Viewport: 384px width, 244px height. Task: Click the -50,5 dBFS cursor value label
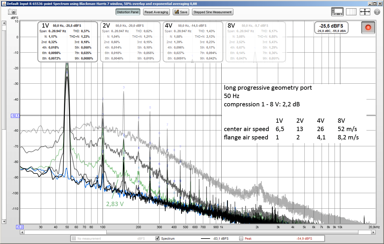pyautogui.click(x=15, y=116)
